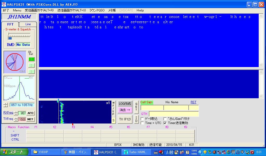Click 送信画面クリヤ(ALT+X) menu item
The image size is (266, 156).
coord(72,10)
